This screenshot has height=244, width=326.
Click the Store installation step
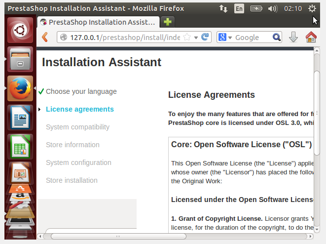[x=72, y=180]
